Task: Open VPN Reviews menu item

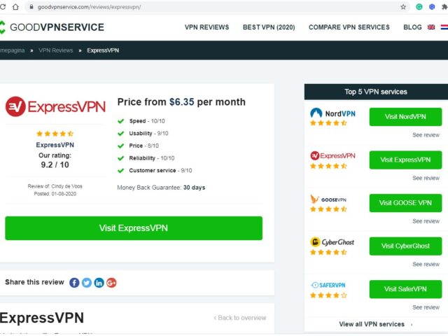Action: [x=207, y=27]
